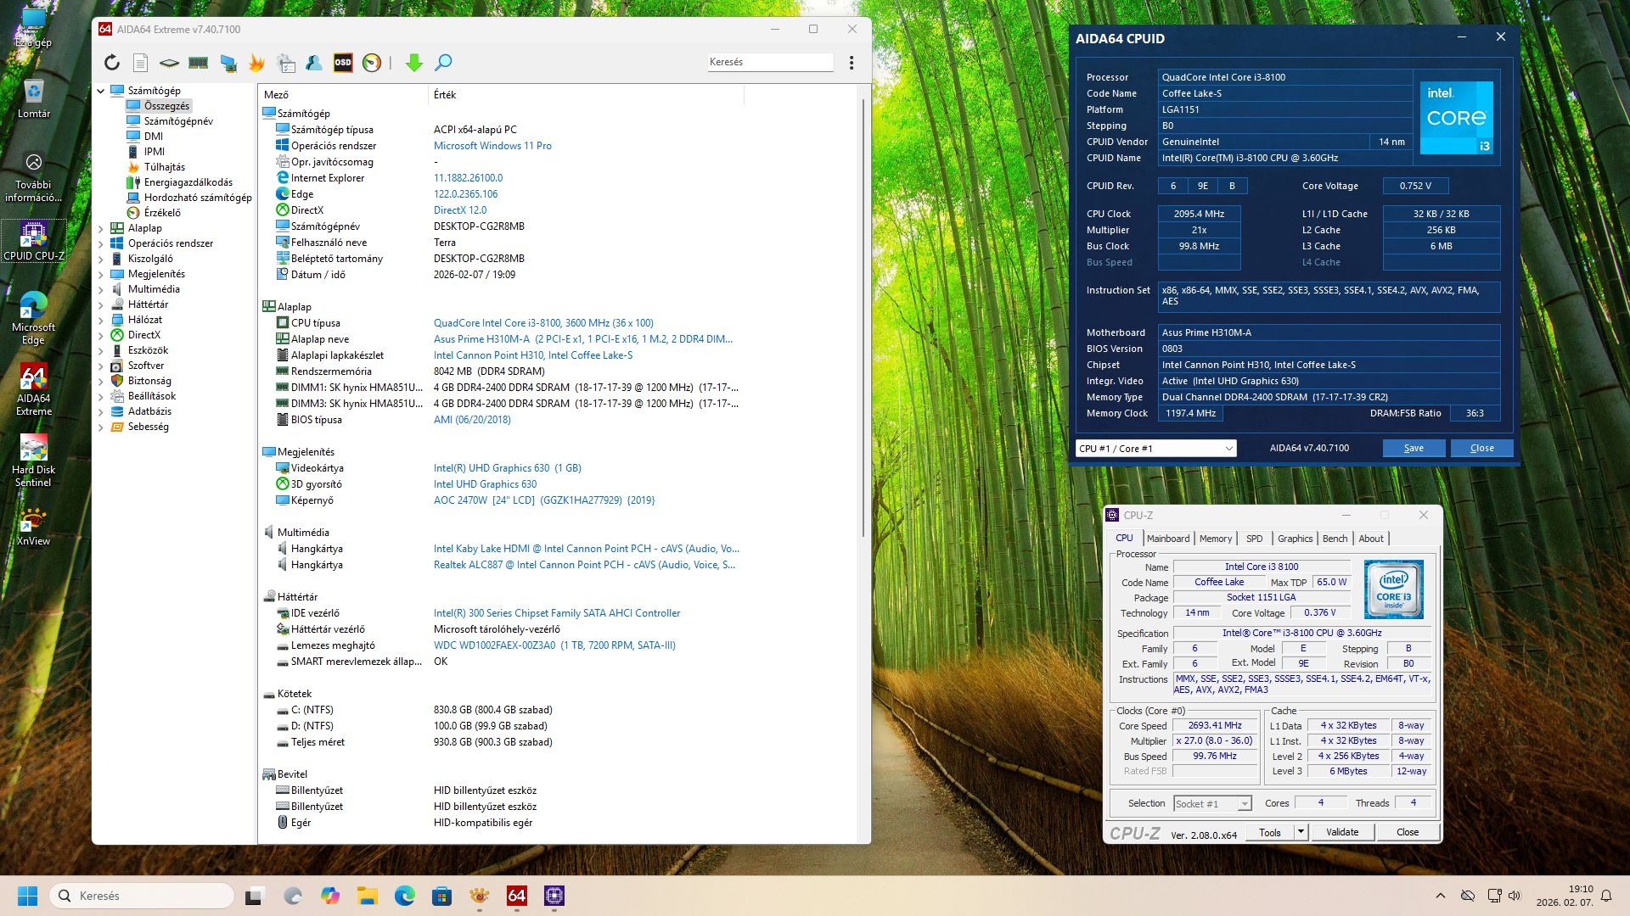Click the Keresés search field in AIDA64
This screenshot has width=1630, height=916.
[x=770, y=62]
